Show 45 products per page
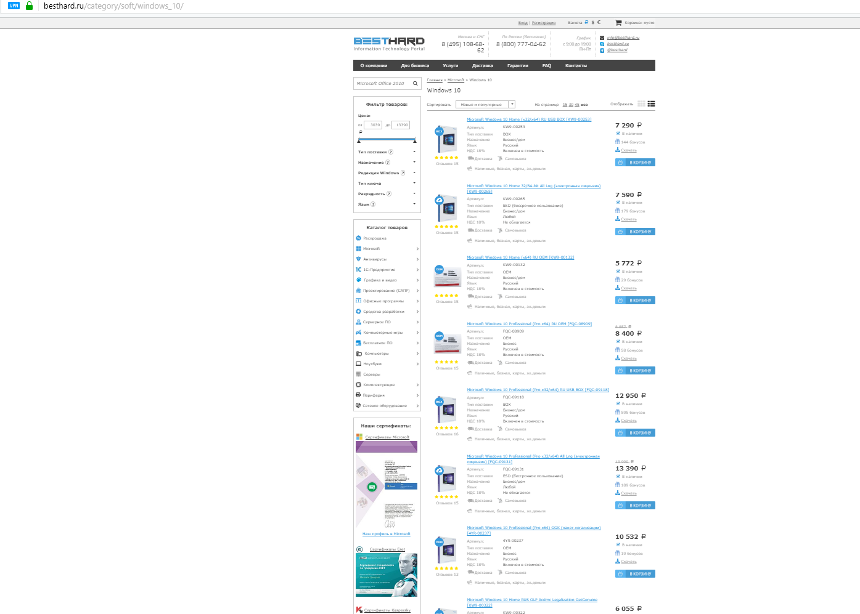Screen dimensions: 860x614 click(577, 105)
